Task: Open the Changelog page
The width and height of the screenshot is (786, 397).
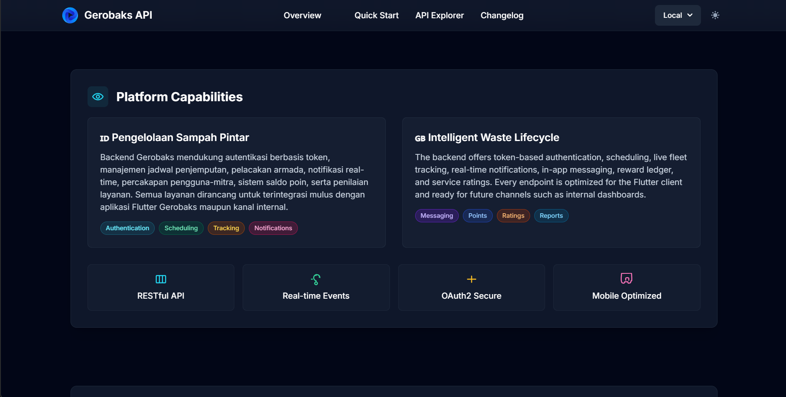Action: [x=501, y=15]
